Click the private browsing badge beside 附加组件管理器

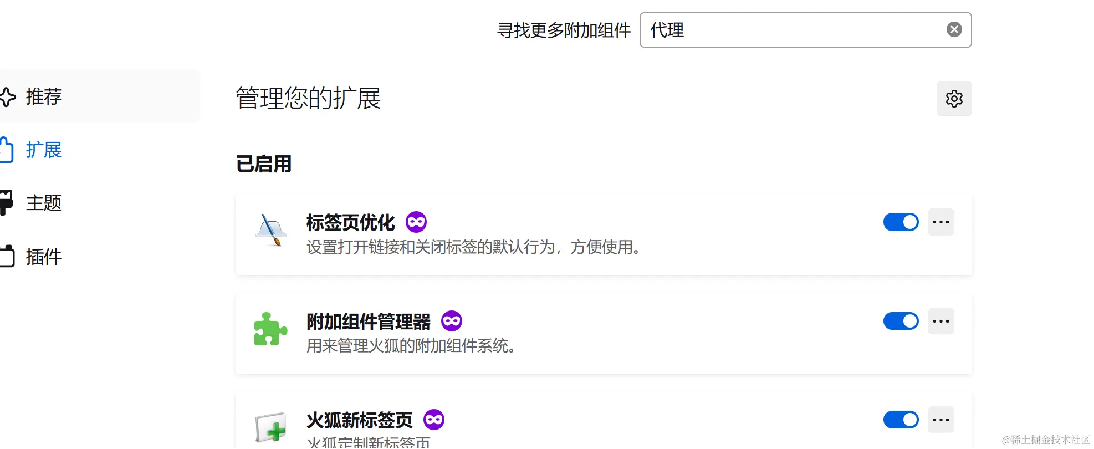tap(452, 321)
